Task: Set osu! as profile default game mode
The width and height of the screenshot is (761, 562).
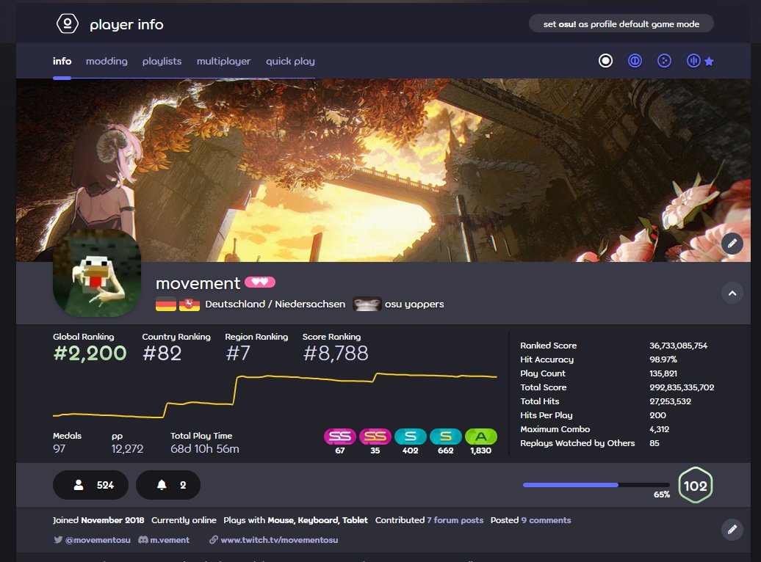Action: 621,23
